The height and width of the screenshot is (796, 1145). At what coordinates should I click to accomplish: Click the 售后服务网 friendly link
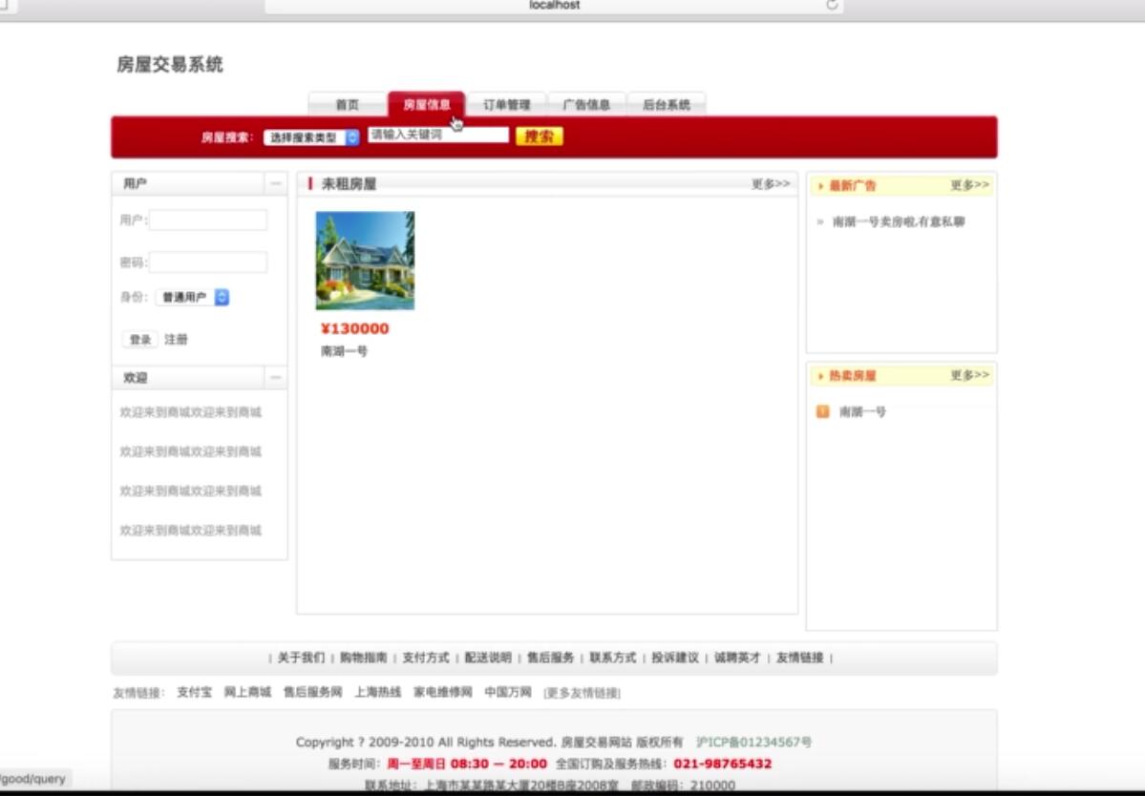[x=312, y=692]
